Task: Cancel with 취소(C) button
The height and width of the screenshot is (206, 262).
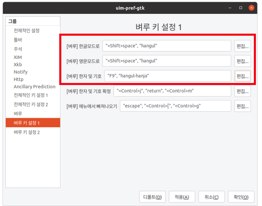Action: tap(211, 197)
